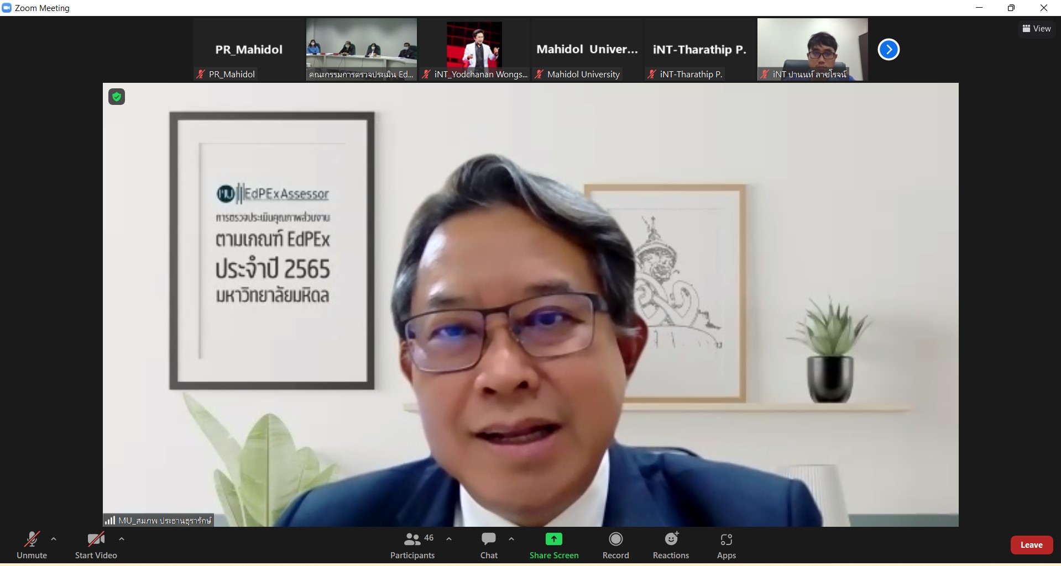The width and height of the screenshot is (1061, 566).
Task: Click the Mahidol University participant tile
Action: tap(587, 50)
